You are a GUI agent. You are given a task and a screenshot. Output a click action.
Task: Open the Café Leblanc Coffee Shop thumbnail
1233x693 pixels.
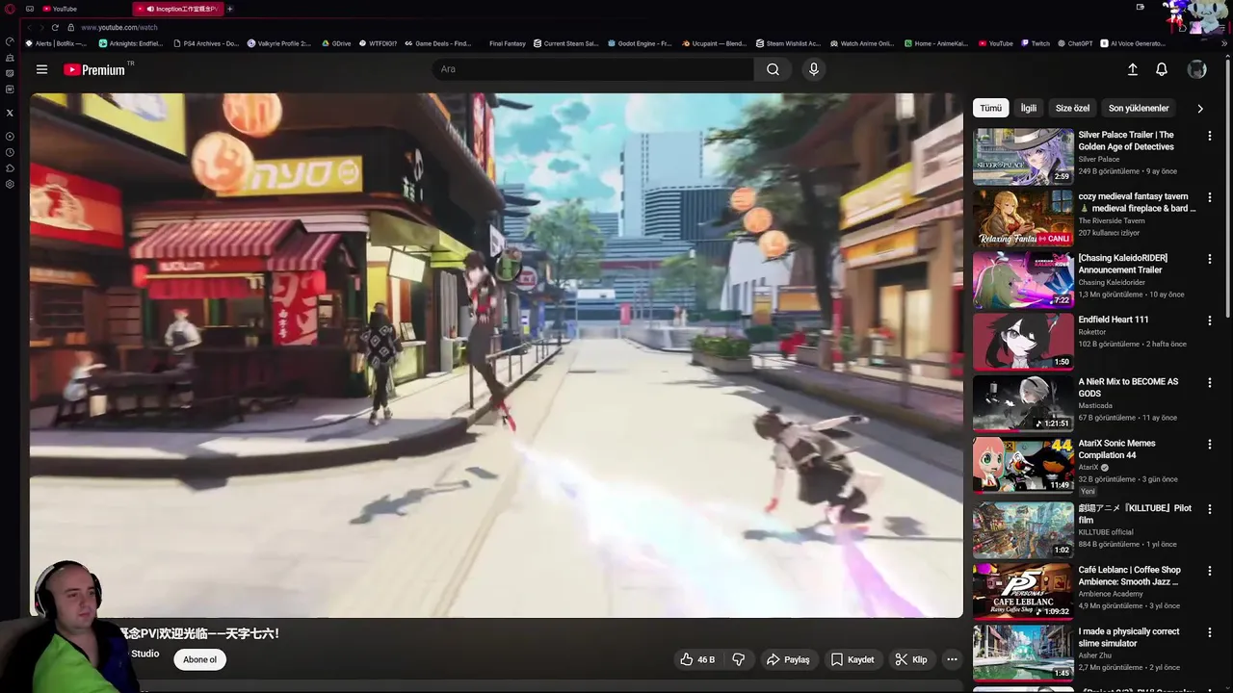(1023, 590)
